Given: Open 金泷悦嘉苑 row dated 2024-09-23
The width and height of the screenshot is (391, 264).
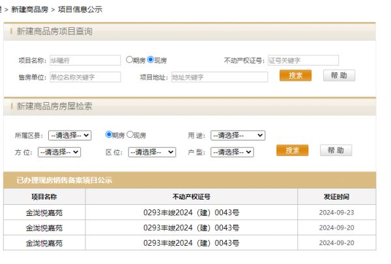Looking at the screenshot, I should click(45, 212).
